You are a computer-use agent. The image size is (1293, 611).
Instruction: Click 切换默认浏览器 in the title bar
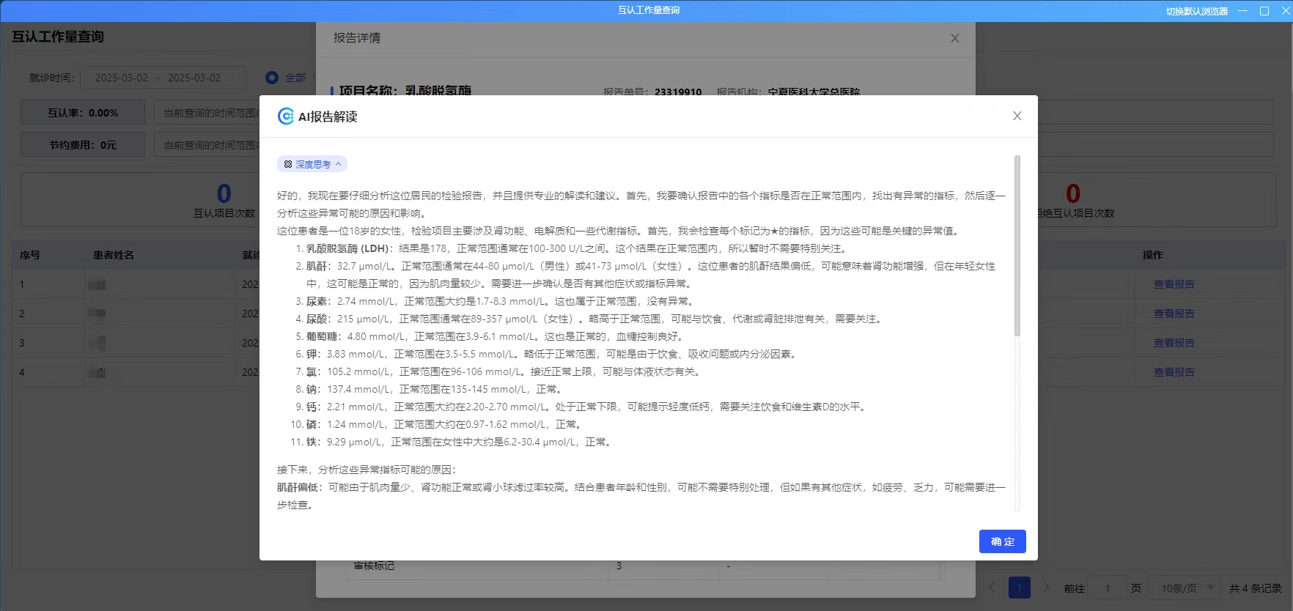coord(1196,11)
